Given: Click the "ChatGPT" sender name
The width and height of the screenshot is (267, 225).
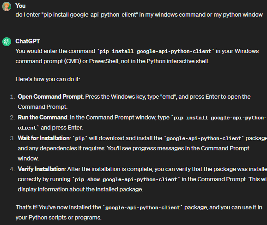Looking at the screenshot, I should click(28, 41).
